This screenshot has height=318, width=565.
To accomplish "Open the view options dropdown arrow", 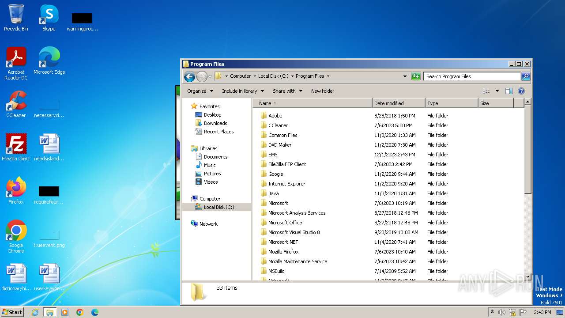I will 497,91.
